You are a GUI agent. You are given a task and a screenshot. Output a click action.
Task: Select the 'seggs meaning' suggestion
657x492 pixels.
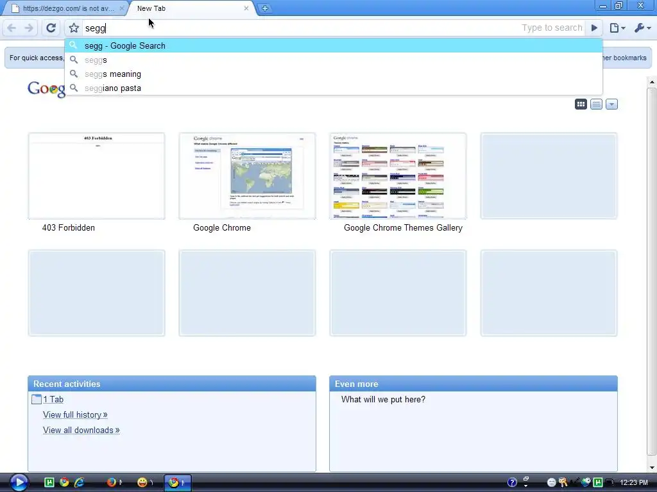(x=334, y=74)
